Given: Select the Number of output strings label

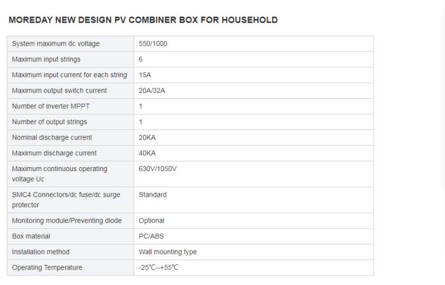Looking at the screenshot, I should click(x=50, y=122).
